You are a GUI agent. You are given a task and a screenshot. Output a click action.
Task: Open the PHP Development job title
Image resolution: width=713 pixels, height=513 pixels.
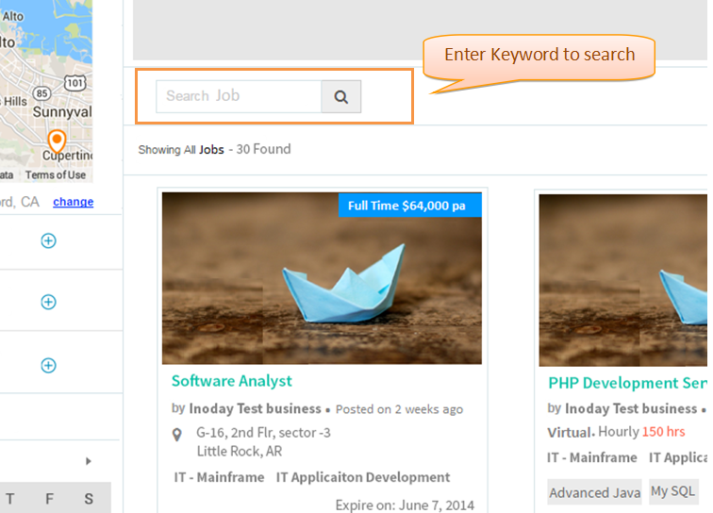(x=627, y=383)
